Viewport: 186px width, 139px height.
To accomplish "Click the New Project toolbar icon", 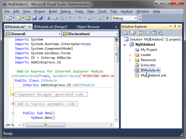I will point(9,18).
